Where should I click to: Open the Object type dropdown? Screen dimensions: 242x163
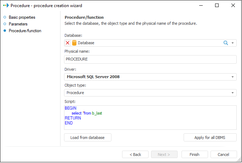pos(233,93)
